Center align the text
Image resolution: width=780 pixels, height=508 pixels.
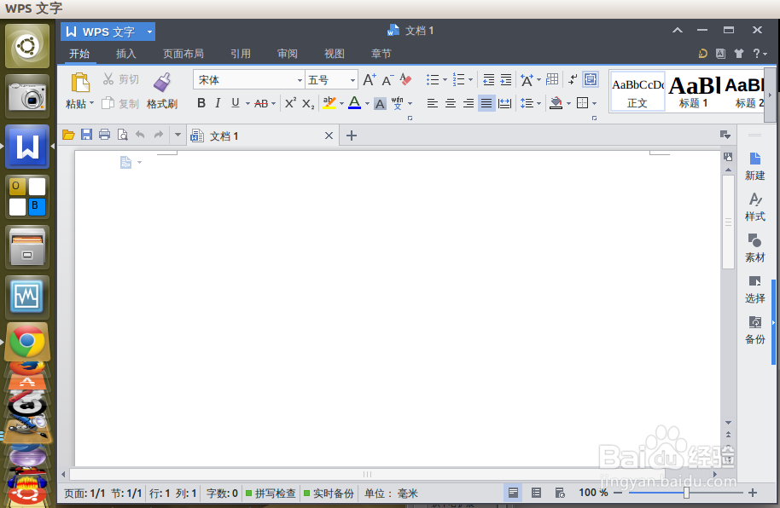pyautogui.click(x=451, y=103)
